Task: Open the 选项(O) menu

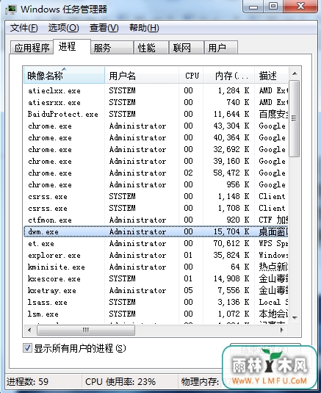Action: (x=64, y=28)
